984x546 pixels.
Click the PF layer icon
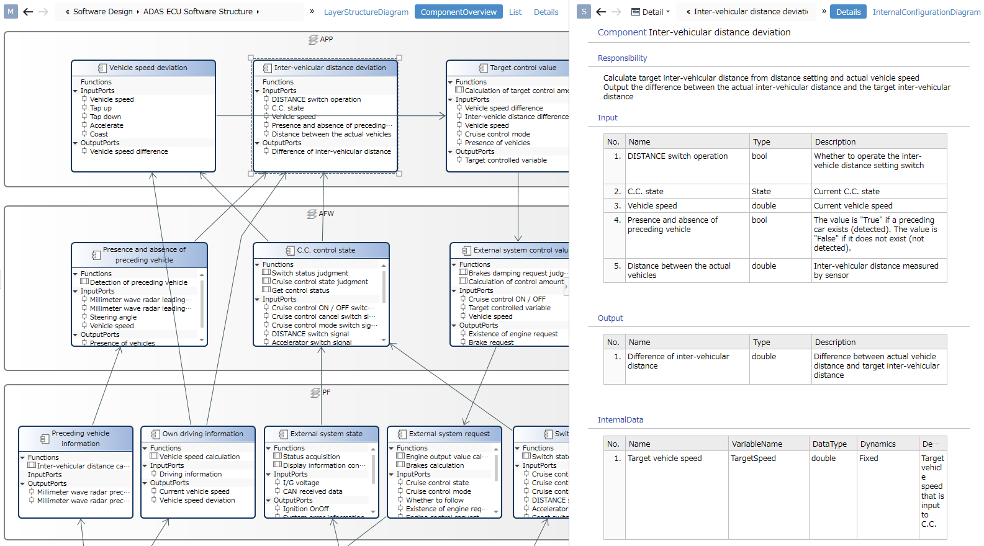pyautogui.click(x=315, y=393)
